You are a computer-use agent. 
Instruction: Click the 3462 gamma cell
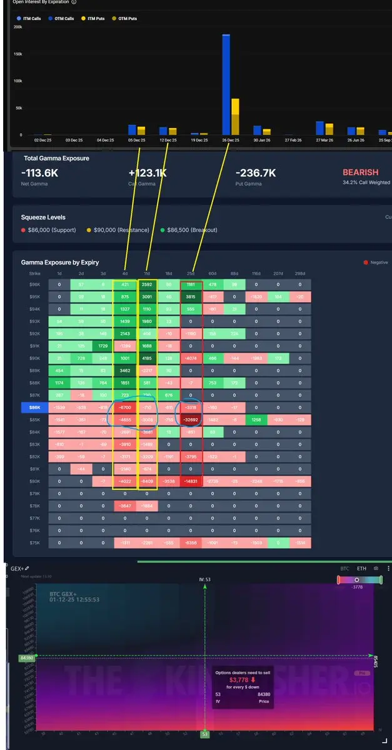125,371
